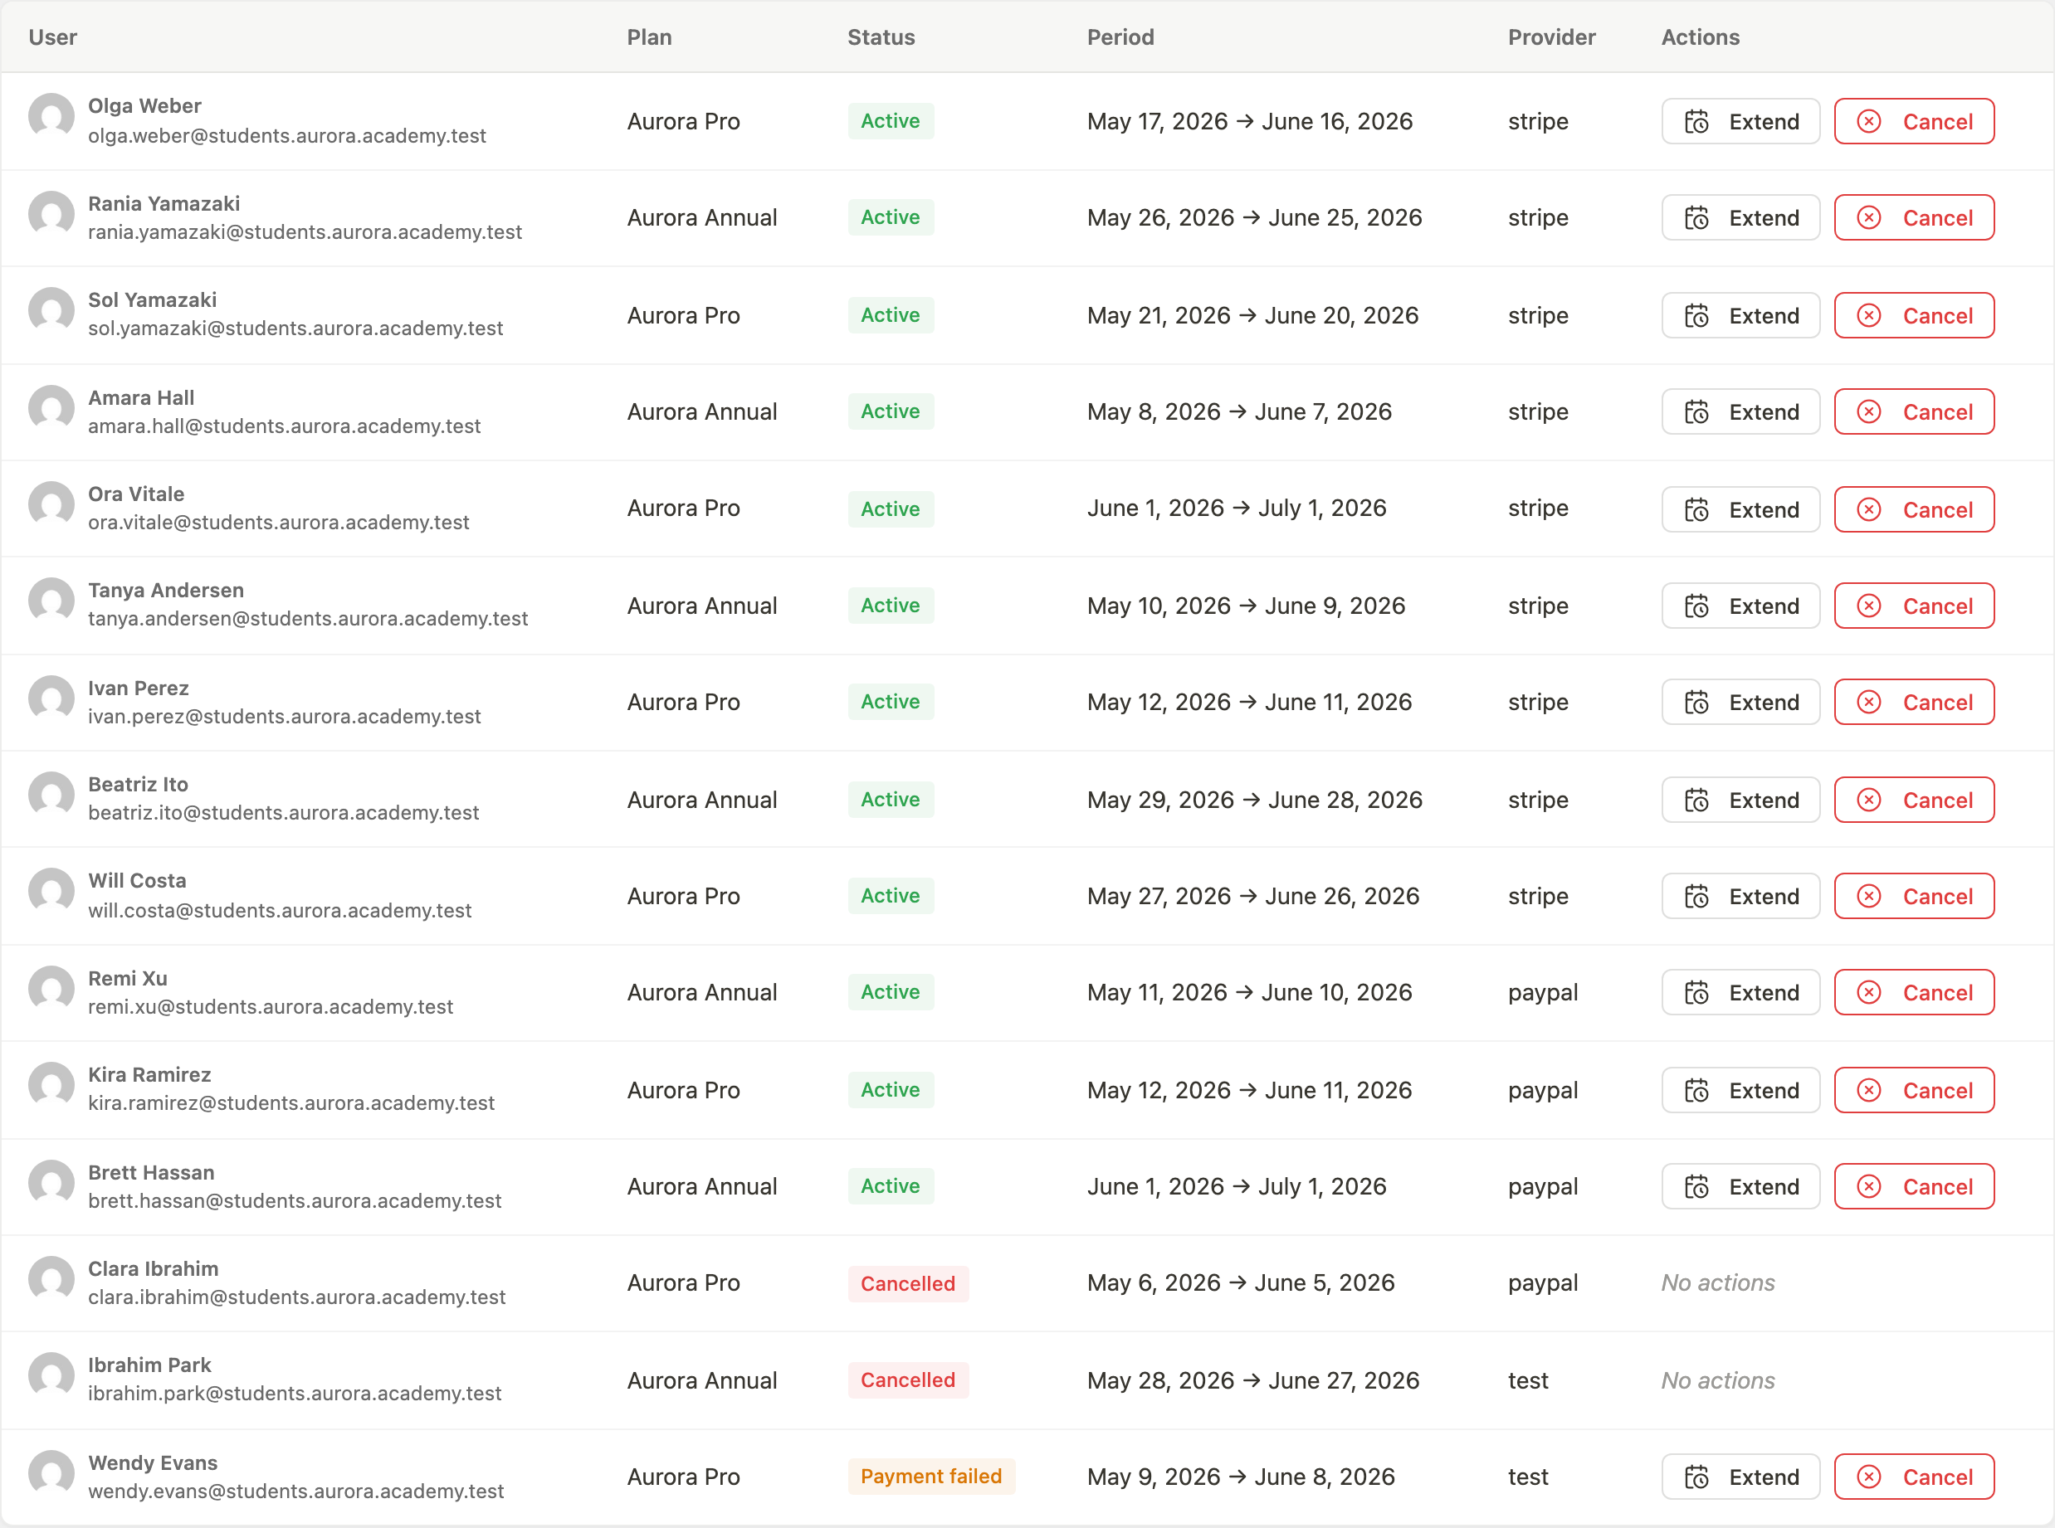Image resolution: width=2055 pixels, height=1528 pixels.
Task: Click Wendy Evans's avatar icon
Action: pos(51,1472)
